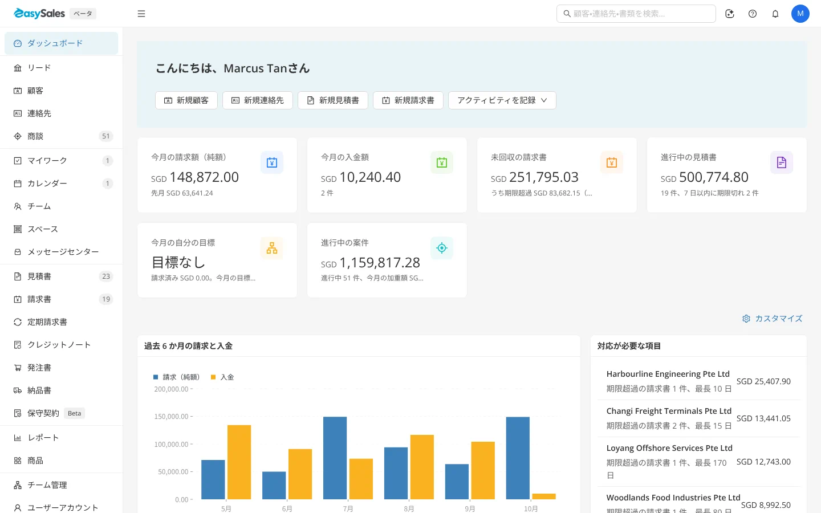Open メッセージセンター in the sidebar
The image size is (821, 513).
click(61, 252)
